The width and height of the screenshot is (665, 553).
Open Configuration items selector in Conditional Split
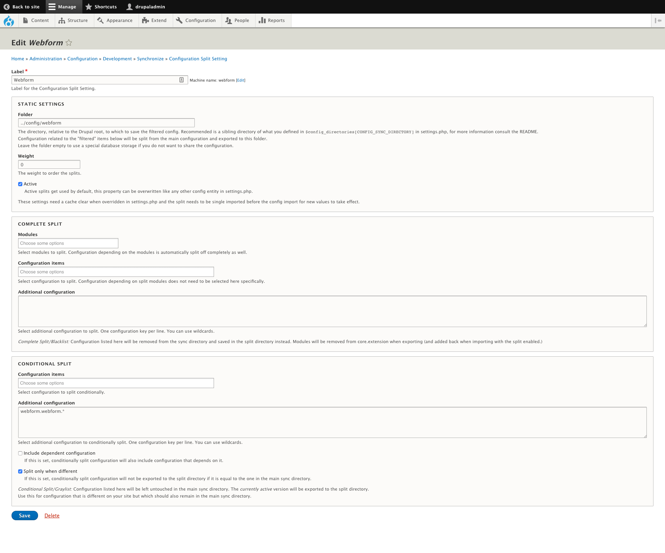click(x=116, y=383)
